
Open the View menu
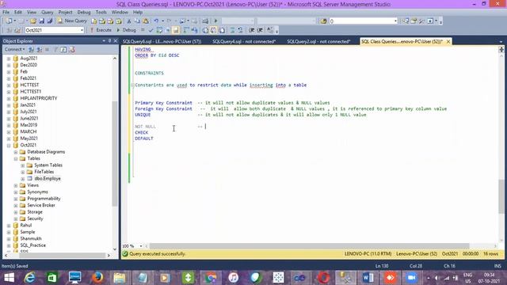point(32,12)
